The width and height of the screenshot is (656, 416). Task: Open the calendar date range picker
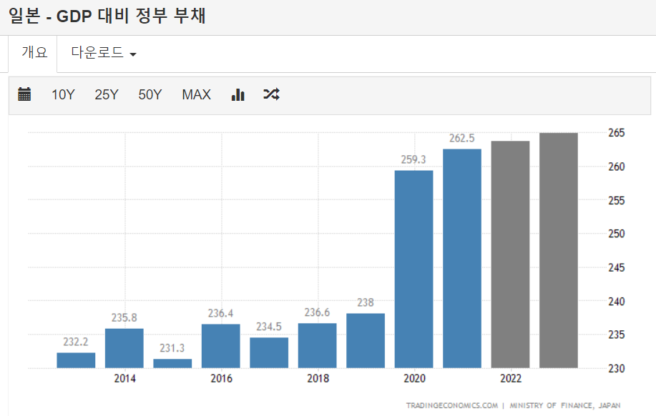[24, 94]
